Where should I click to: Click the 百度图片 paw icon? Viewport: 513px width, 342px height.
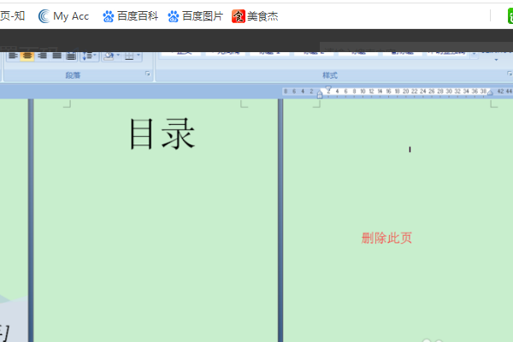(174, 16)
